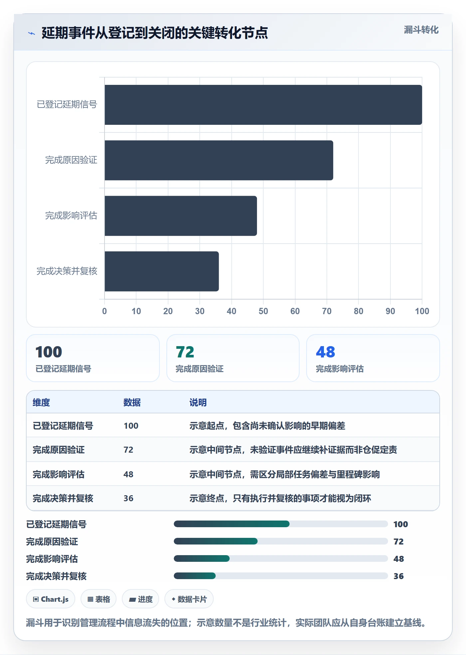
Task: Open the stat card showing 100
Action: pyautogui.click(x=93, y=358)
